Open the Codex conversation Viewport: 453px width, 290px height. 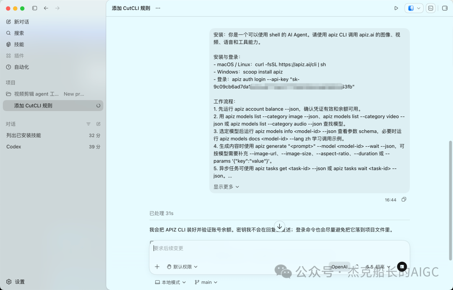point(53,147)
